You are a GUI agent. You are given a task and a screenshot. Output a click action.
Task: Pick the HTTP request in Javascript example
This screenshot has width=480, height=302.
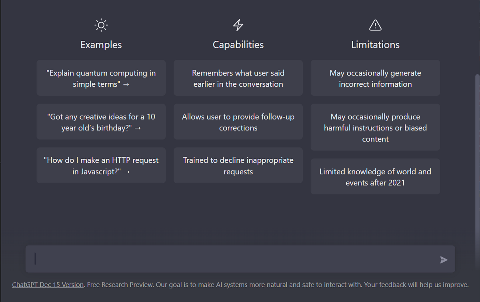(101, 166)
